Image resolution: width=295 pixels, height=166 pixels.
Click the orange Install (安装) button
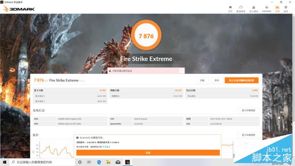point(148,153)
